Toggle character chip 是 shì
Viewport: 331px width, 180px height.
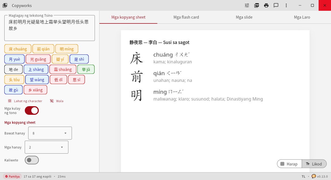coord(79,59)
